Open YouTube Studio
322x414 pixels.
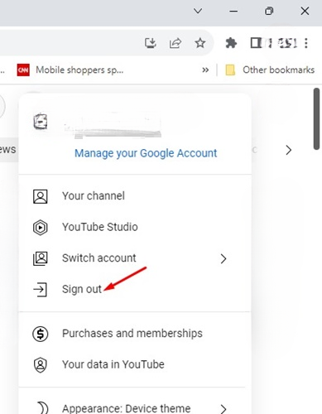[x=135, y=227]
